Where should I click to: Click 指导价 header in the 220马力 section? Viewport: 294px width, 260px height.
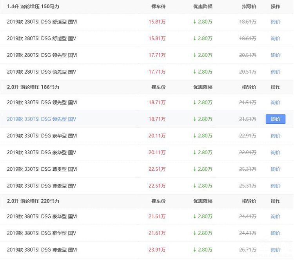249,201
